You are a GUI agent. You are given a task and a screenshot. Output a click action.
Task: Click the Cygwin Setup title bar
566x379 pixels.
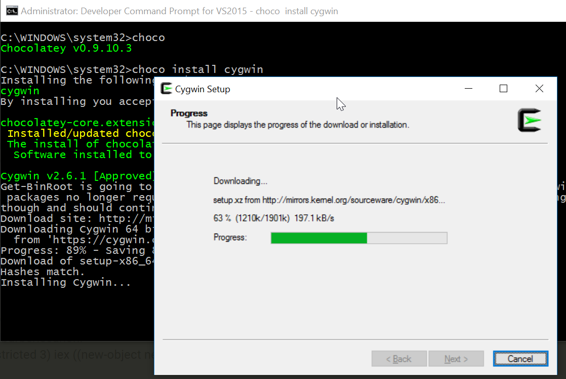(x=304, y=88)
